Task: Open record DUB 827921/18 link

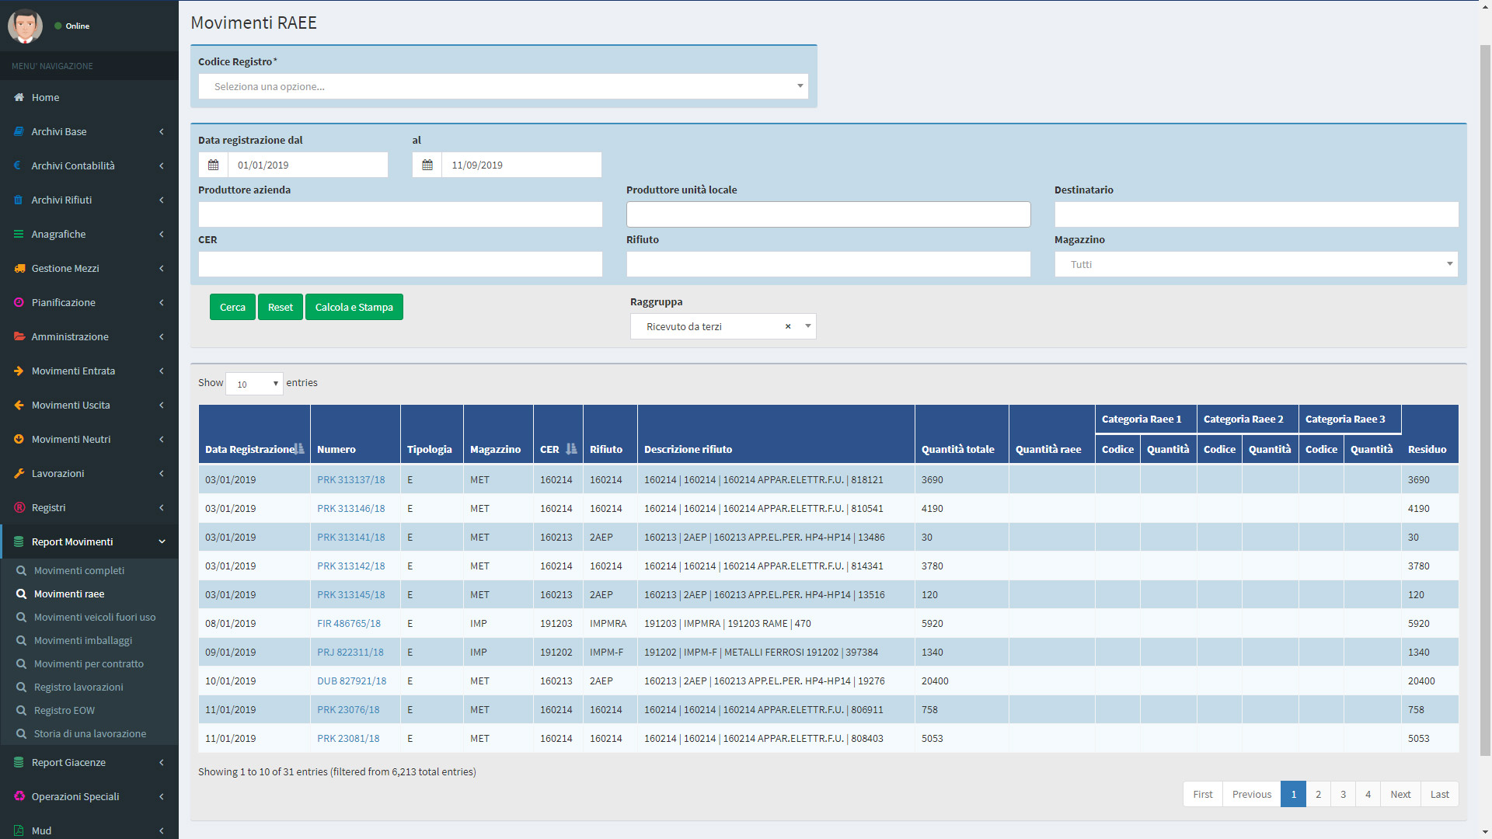Action: pyautogui.click(x=351, y=681)
